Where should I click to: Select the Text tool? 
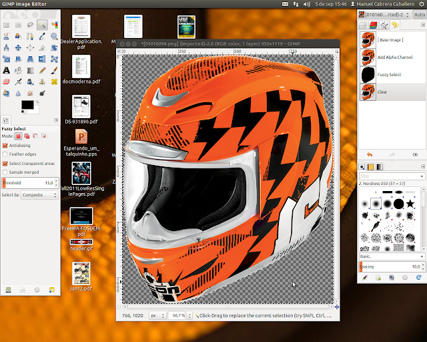6,70
